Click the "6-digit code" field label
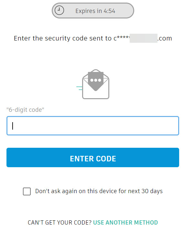Viewport: 184px width, 232px height. [x=25, y=110]
